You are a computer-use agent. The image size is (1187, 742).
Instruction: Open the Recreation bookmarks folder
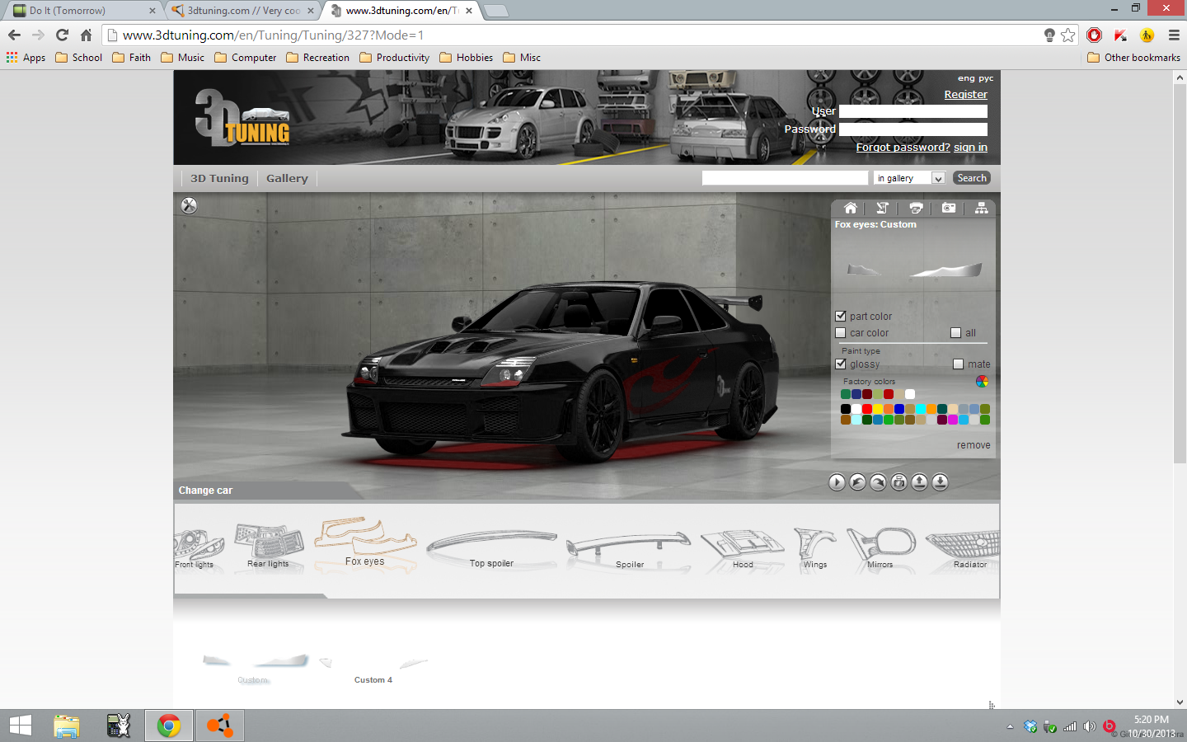[x=318, y=58]
